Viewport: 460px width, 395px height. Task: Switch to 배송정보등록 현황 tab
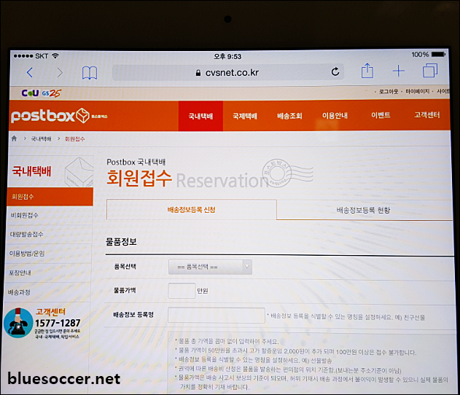coord(363,210)
